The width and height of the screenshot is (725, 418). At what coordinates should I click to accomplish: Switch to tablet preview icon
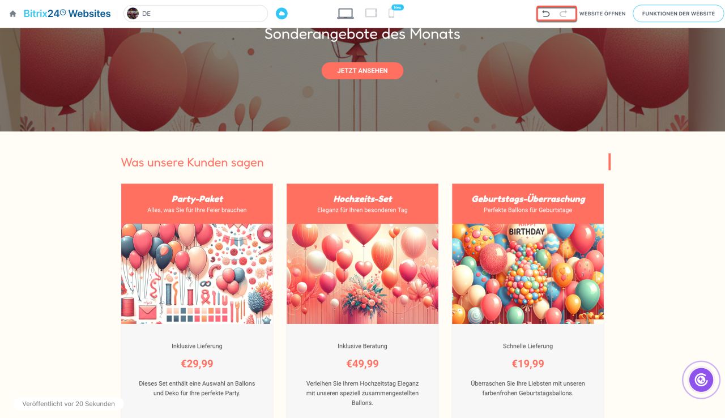(371, 13)
